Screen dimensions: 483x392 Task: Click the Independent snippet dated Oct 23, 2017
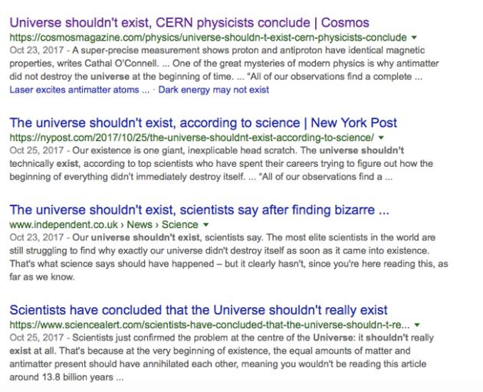[228, 257]
